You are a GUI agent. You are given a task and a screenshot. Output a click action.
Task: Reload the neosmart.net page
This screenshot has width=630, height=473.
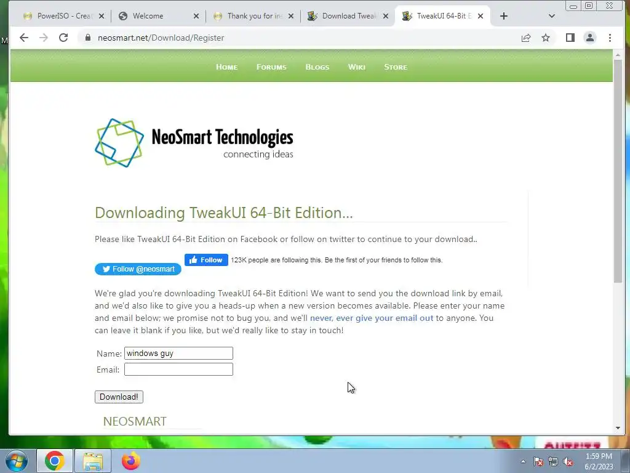click(63, 38)
